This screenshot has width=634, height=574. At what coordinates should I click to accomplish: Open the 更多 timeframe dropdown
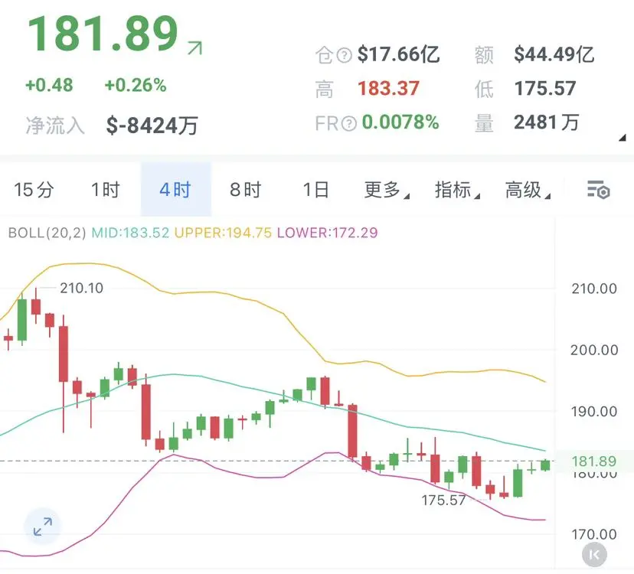[x=387, y=190]
